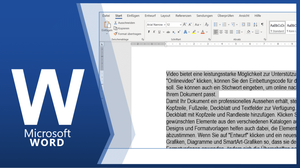Screen dimensions: 300x168
Task: Toggle strikethrough formatting
Action: click(x=168, y=32)
